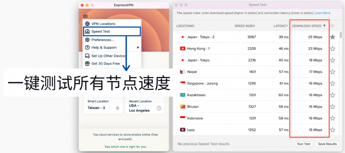Sort by Speed Index column header
The image size is (345, 153).
[245, 26]
